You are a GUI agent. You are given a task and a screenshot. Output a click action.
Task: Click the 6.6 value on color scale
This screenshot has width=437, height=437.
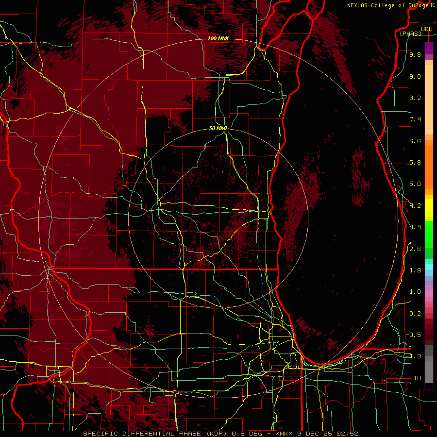point(415,141)
